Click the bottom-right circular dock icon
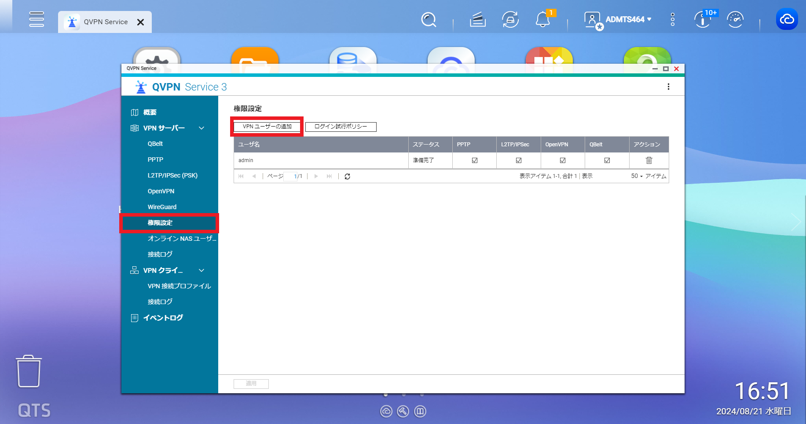806x424 pixels. [420, 411]
